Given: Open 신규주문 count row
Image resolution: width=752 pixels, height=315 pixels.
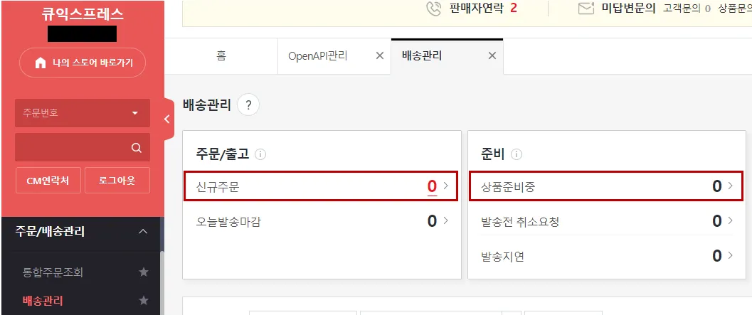Looking at the screenshot, I should [x=321, y=186].
